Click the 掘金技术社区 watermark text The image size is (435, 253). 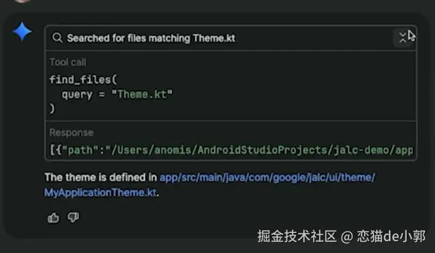click(297, 236)
